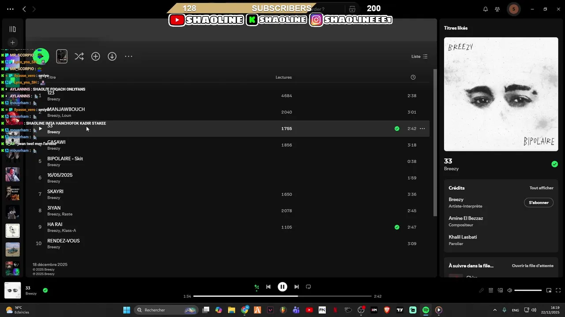
Task: Play track 33 using the row play arrow
Action: click(40, 129)
